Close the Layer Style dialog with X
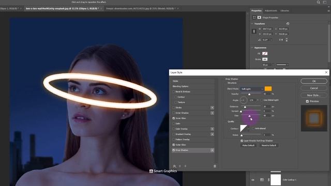 pos(326,72)
